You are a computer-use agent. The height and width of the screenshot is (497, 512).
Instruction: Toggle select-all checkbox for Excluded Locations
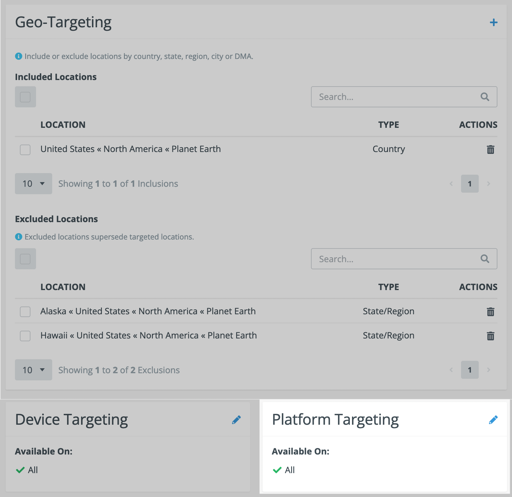pos(25,259)
